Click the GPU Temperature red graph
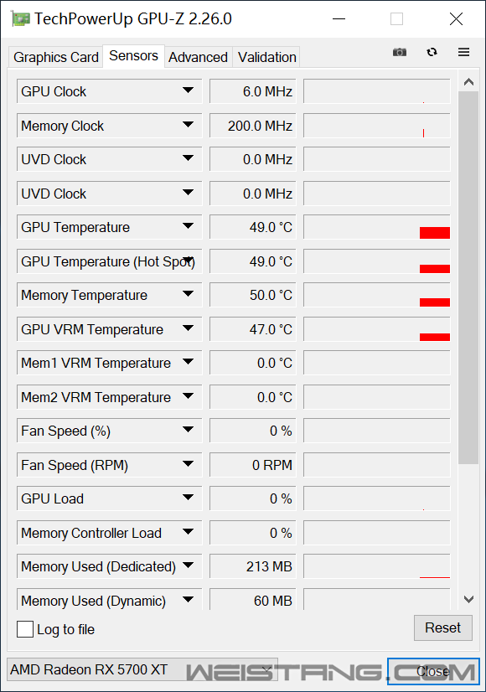486x692 pixels. pyautogui.click(x=376, y=227)
